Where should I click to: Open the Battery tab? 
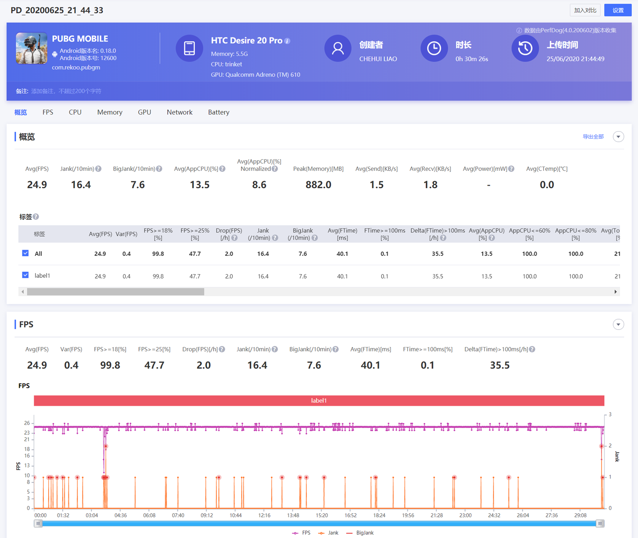click(x=219, y=112)
